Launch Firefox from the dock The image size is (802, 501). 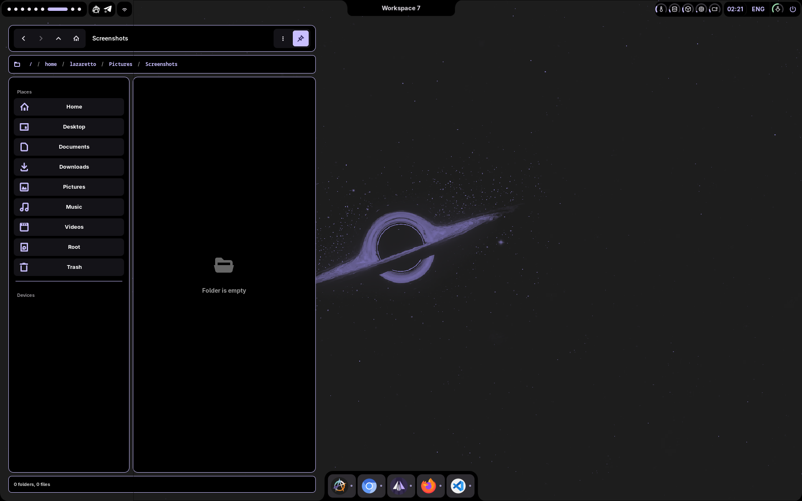(429, 486)
